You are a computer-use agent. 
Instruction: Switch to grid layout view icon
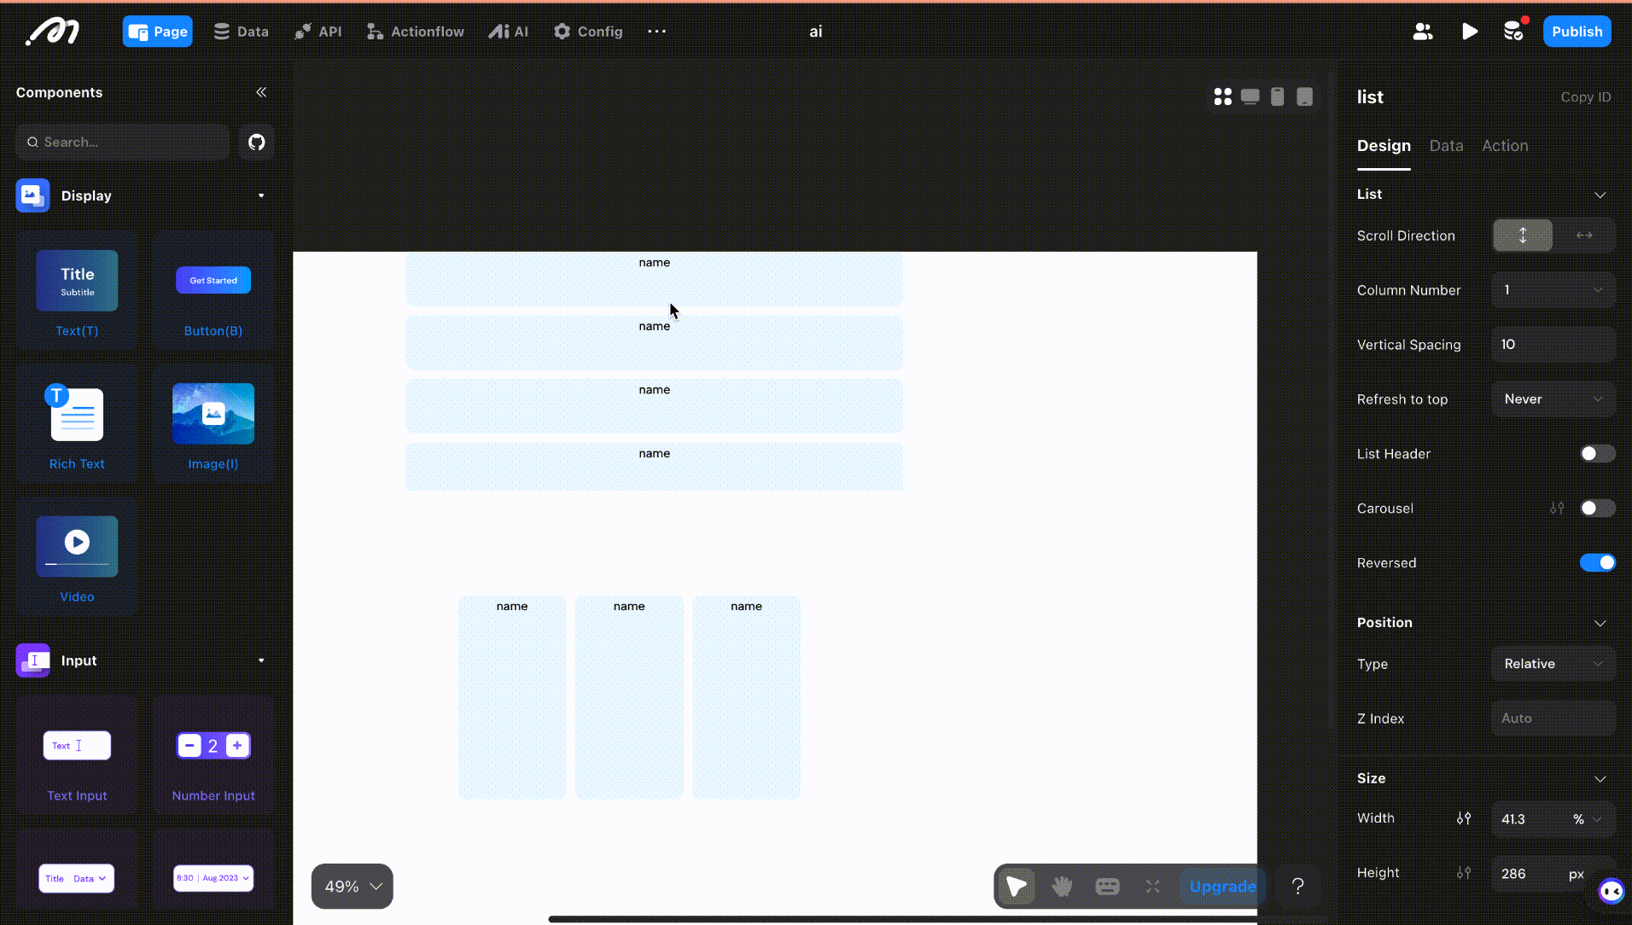(x=1223, y=96)
